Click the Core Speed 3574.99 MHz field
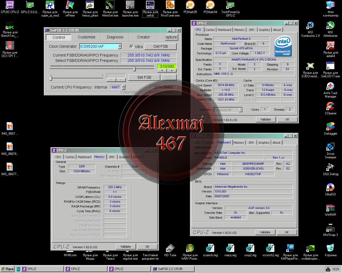 tap(226, 85)
